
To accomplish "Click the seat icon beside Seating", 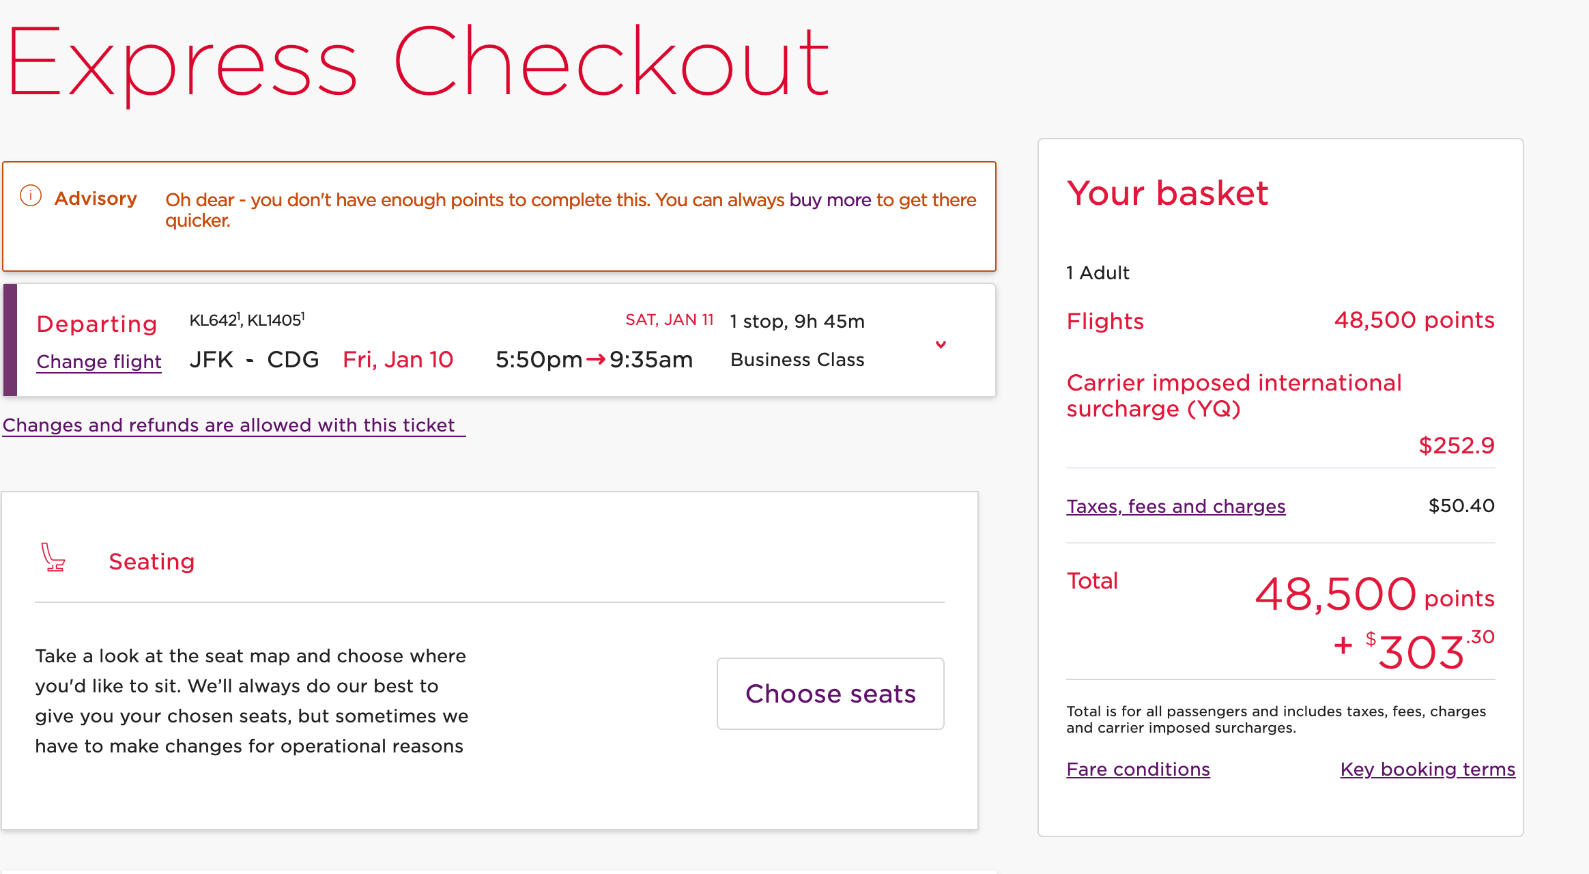I will click(53, 557).
